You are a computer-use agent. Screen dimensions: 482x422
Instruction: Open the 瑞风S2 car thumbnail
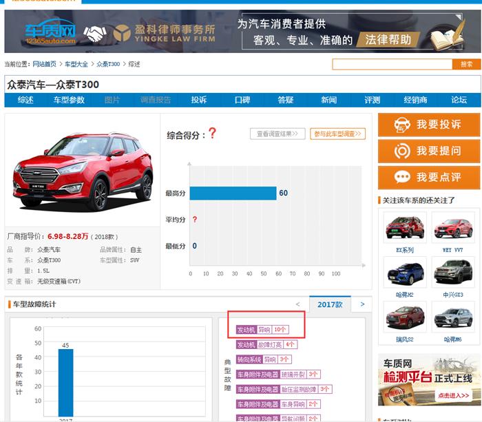405,317
